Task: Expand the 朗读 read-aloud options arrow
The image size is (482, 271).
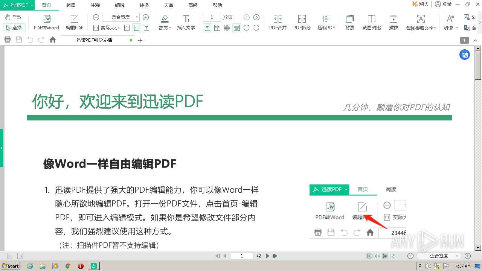Action: (x=457, y=28)
